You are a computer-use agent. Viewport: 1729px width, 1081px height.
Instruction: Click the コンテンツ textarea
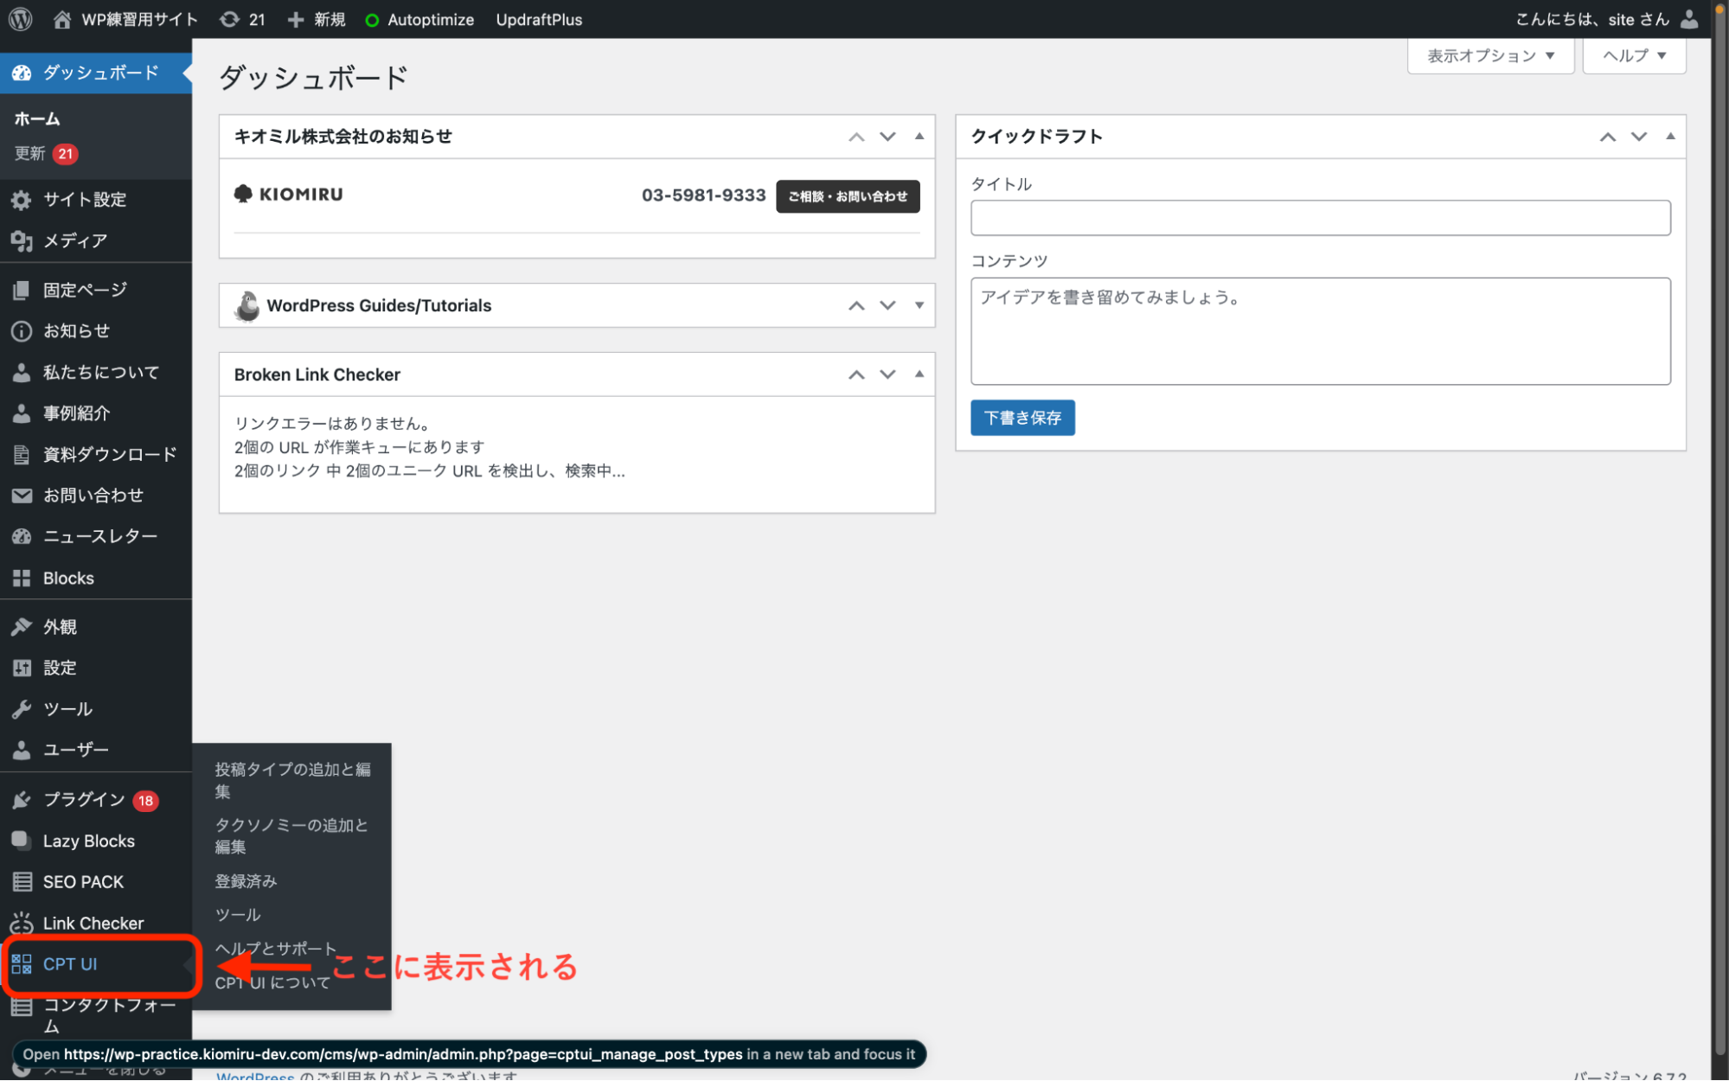(x=1320, y=331)
